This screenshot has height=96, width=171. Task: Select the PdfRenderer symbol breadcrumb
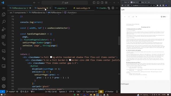[55, 13]
